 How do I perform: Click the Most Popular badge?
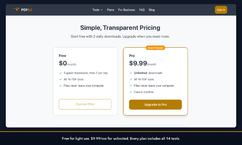point(155,48)
